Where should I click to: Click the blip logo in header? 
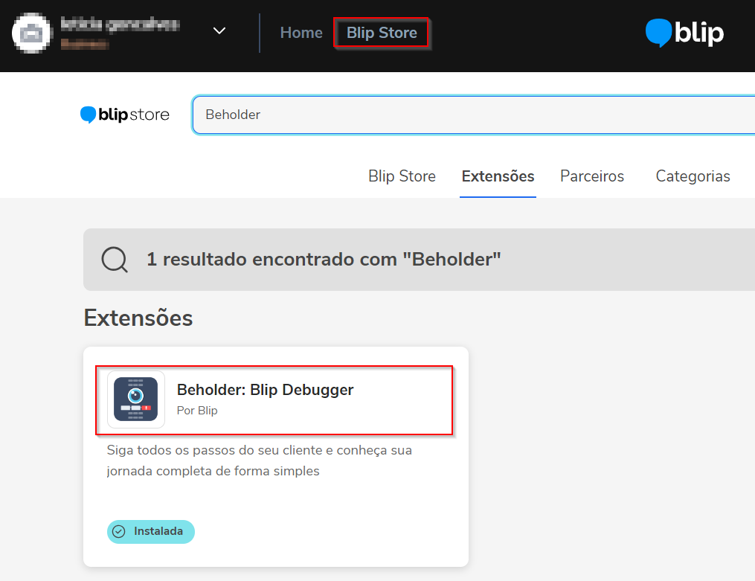point(684,33)
